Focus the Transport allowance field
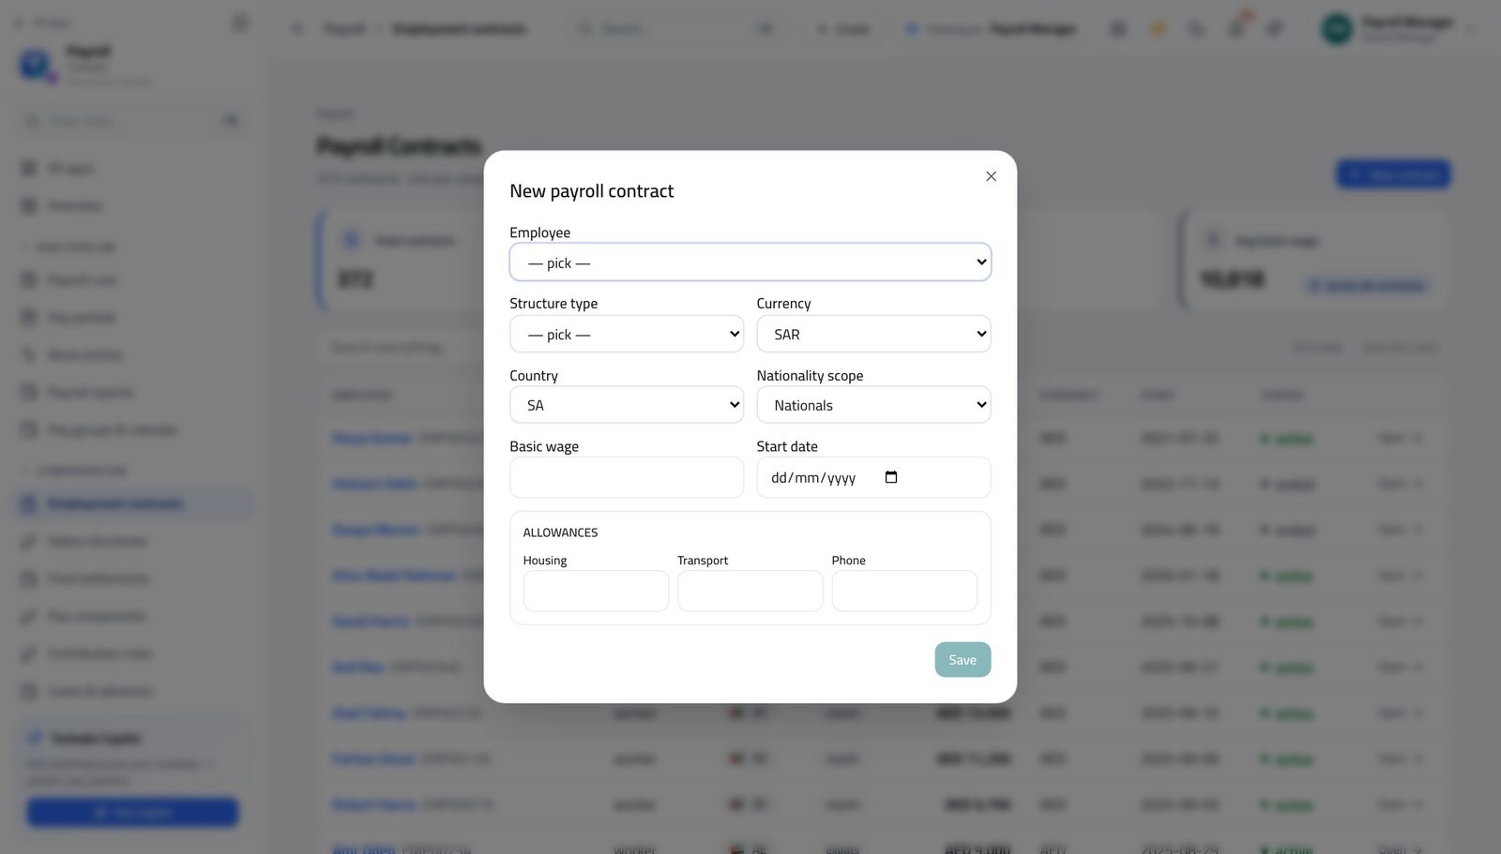The image size is (1501, 854). [x=750, y=591]
